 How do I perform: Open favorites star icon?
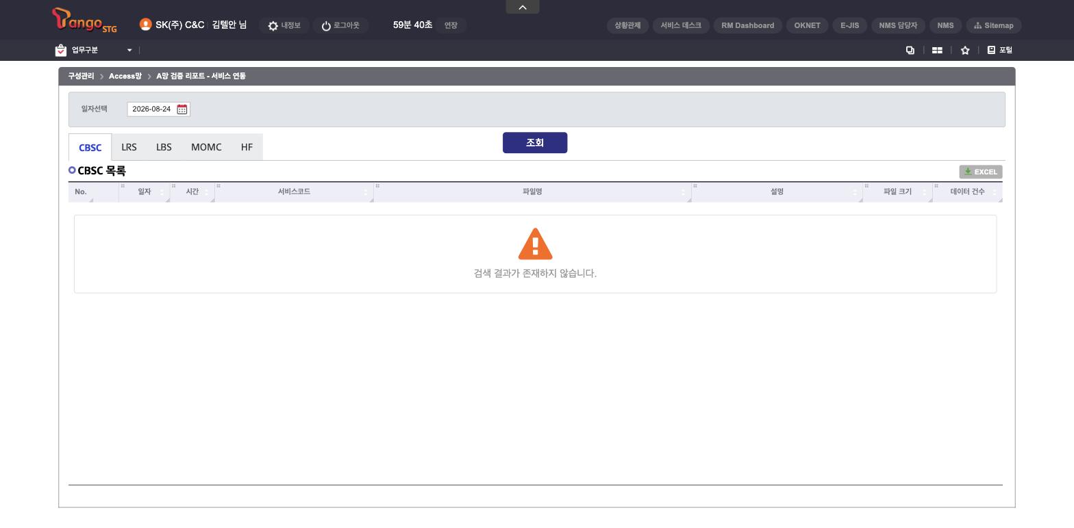(965, 50)
